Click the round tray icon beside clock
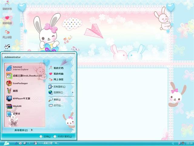194x146 pixels. [183, 143]
